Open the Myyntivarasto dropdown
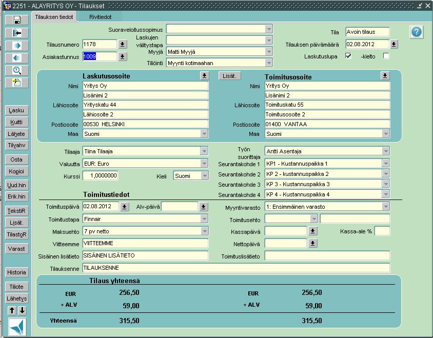This screenshot has height=338, width=433. coord(385,207)
